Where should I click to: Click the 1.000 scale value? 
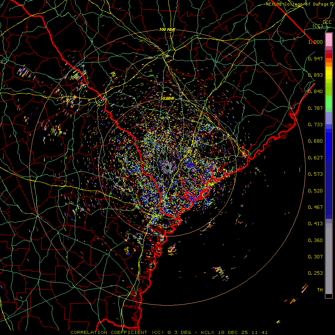(x=315, y=42)
